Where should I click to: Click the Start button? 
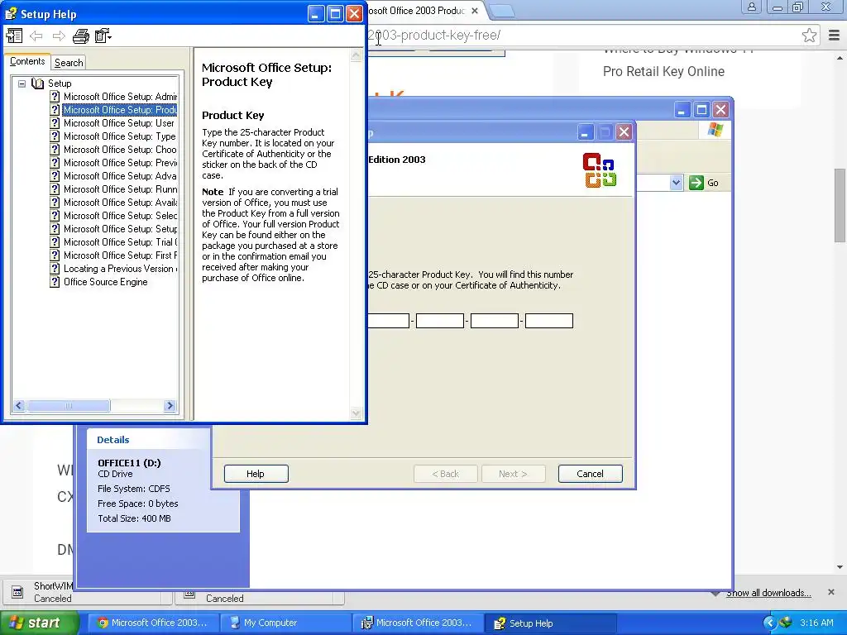coord(40,623)
